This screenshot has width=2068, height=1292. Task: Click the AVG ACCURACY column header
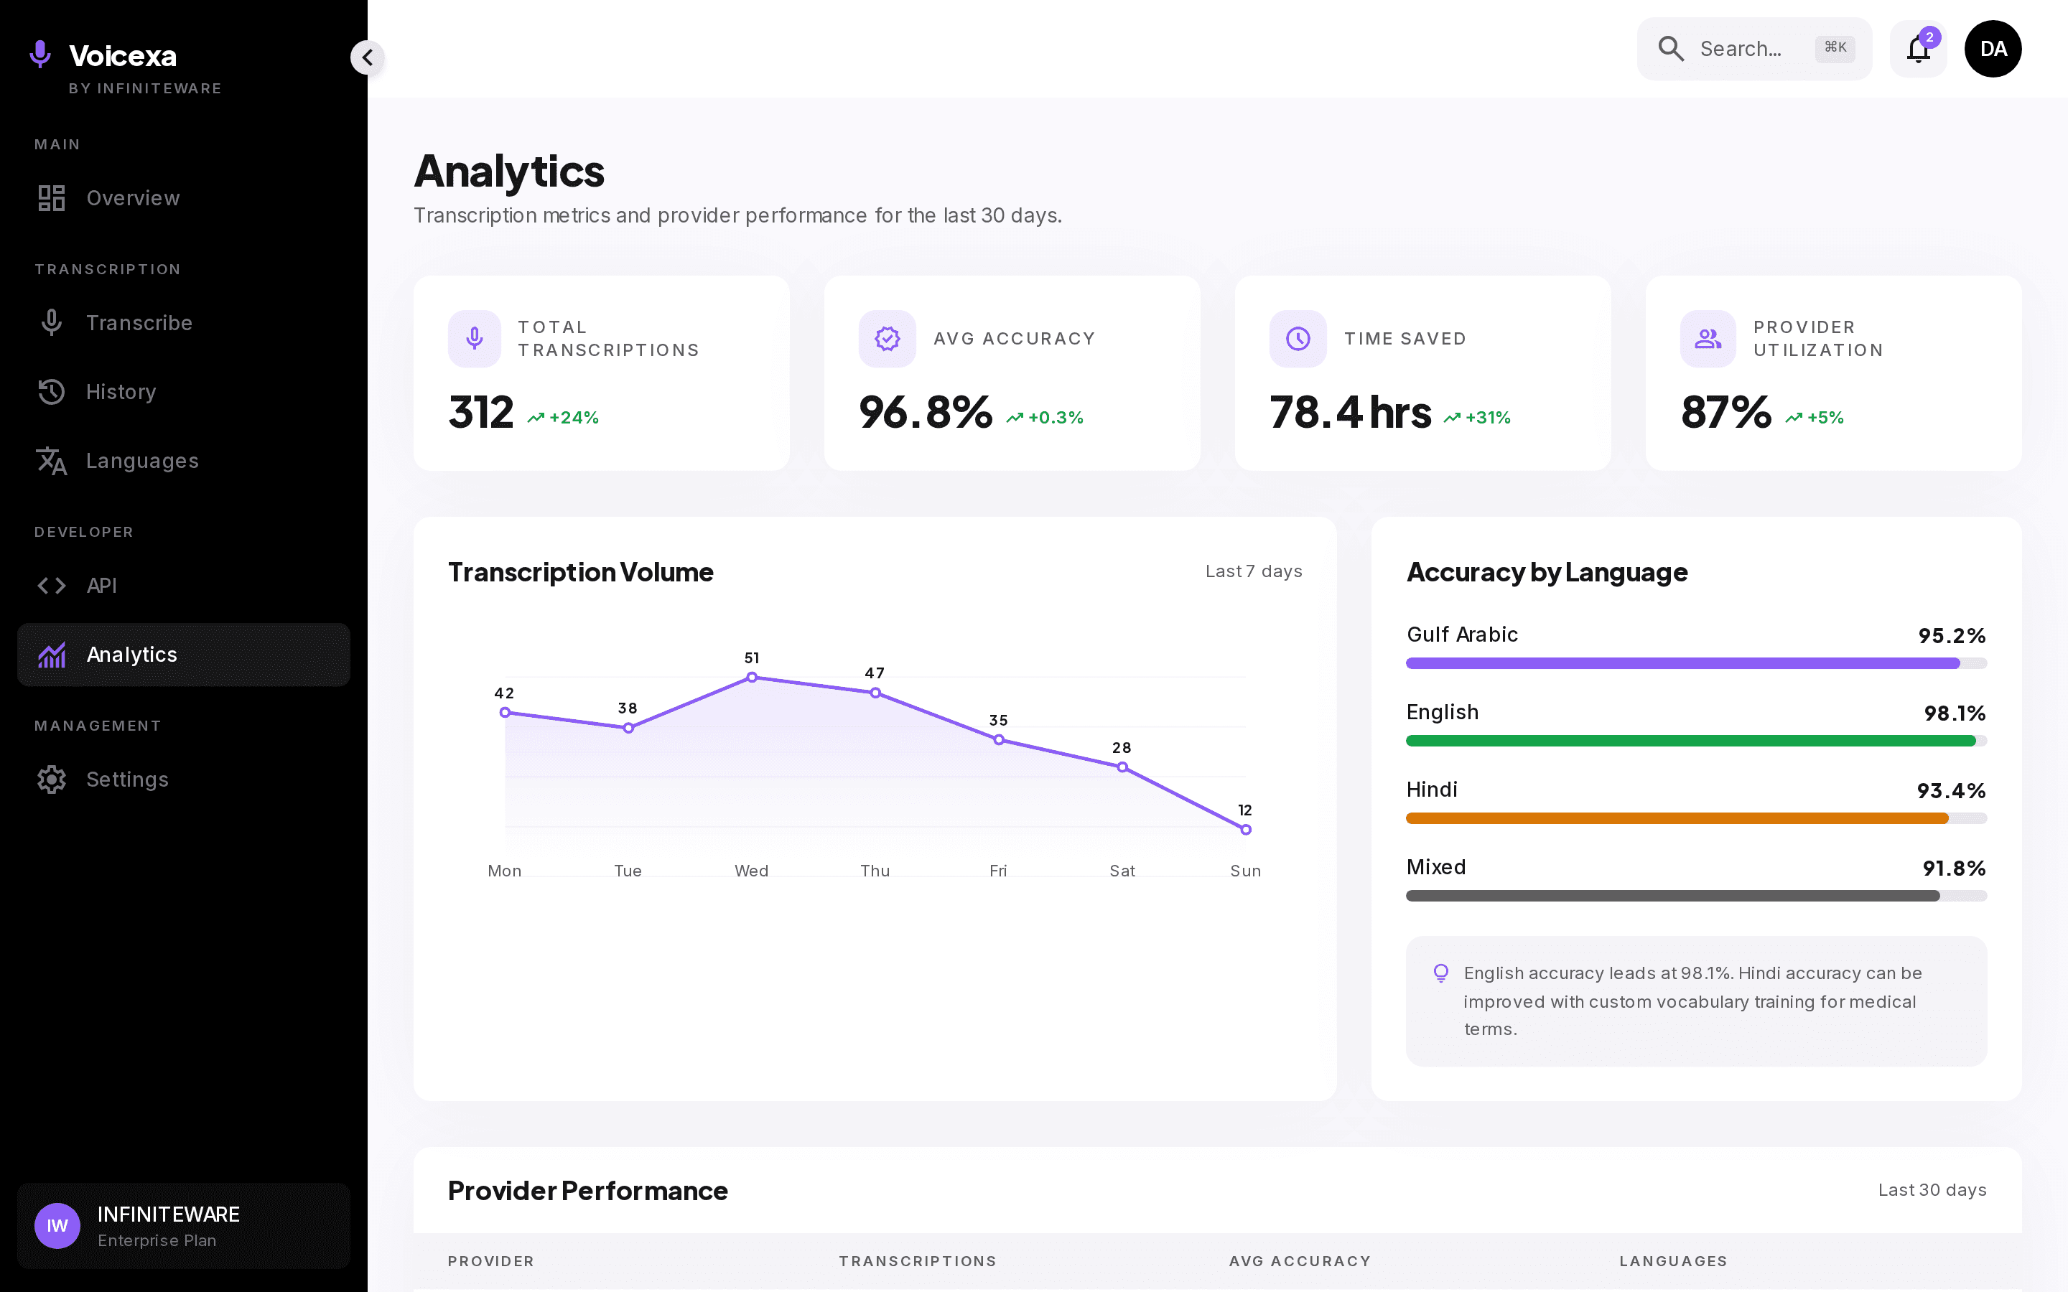(x=1300, y=1261)
